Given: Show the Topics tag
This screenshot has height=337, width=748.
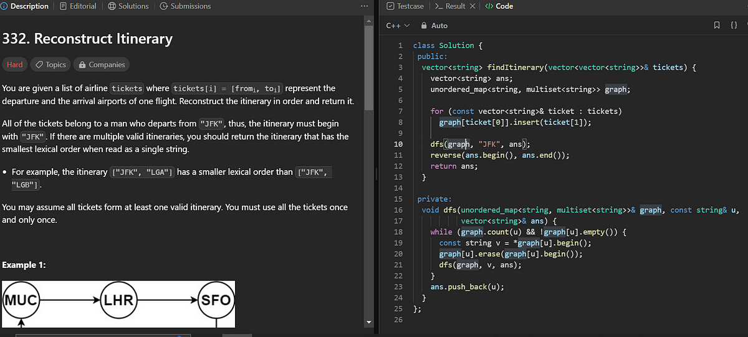Looking at the screenshot, I should click(x=50, y=65).
